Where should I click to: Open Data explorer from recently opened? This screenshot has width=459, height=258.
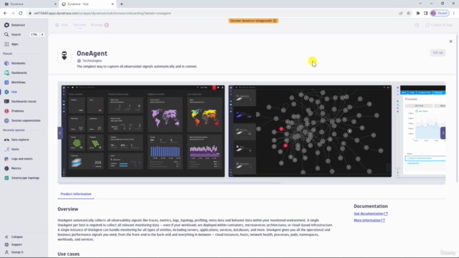pos(20,140)
